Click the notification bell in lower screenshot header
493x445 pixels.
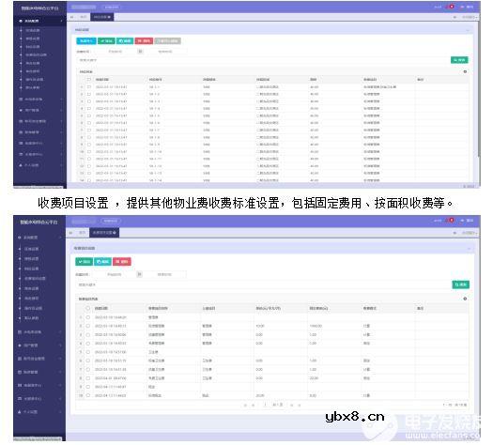pos(451,221)
